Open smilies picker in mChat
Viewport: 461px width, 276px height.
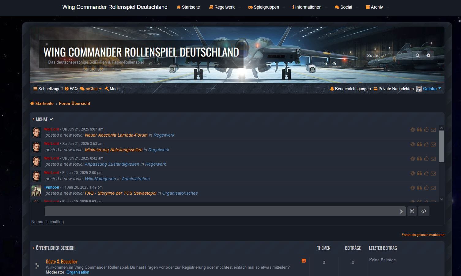pos(412,211)
